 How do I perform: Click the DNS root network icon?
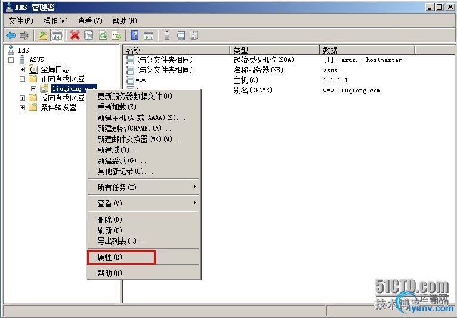coord(11,50)
